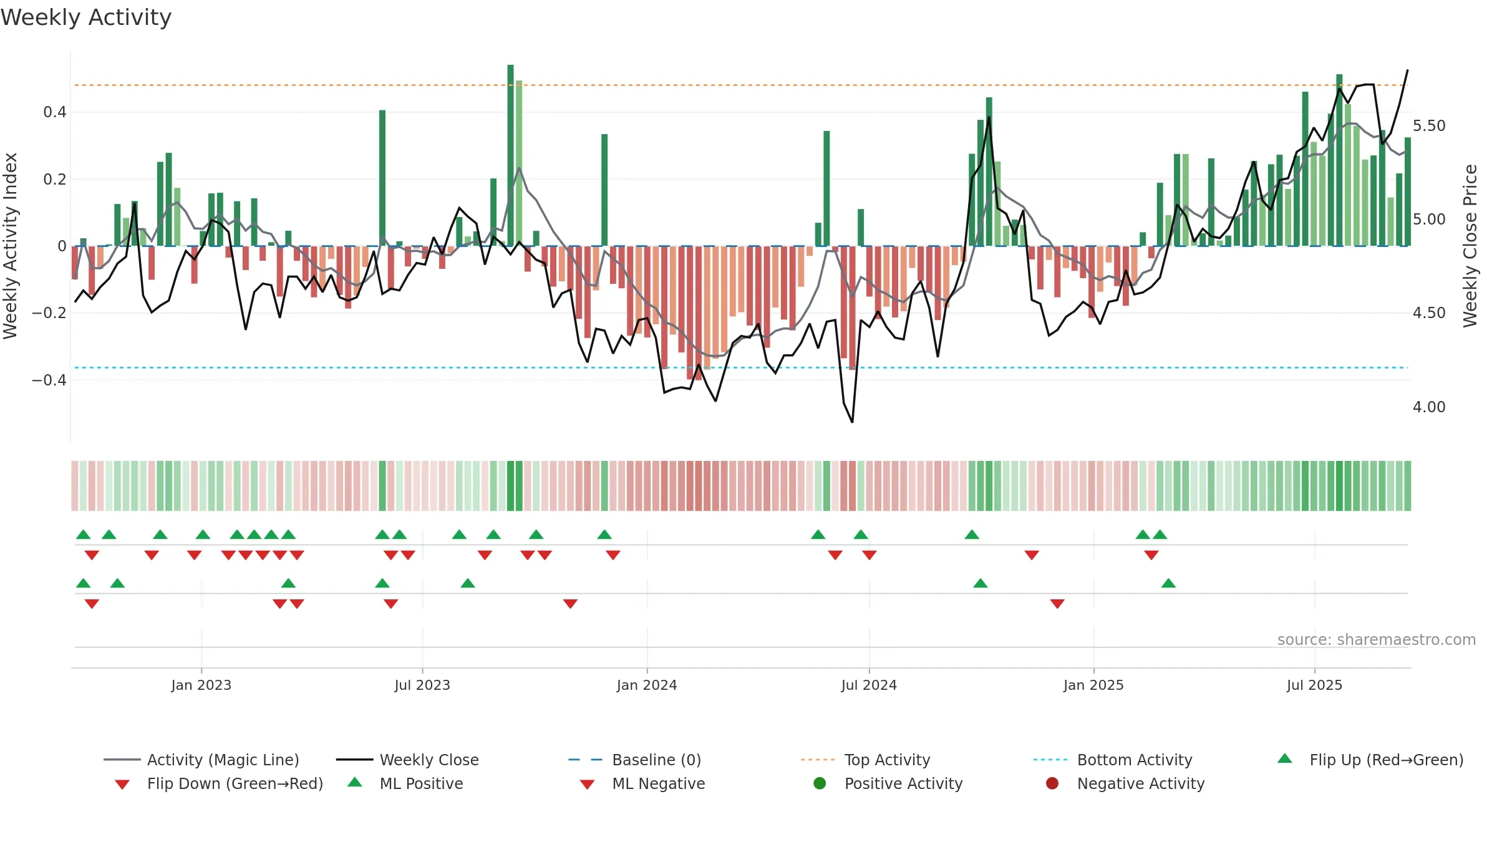The height and width of the screenshot is (842, 1497).
Task: Click the Jul 2024 x-axis label
Action: click(869, 685)
